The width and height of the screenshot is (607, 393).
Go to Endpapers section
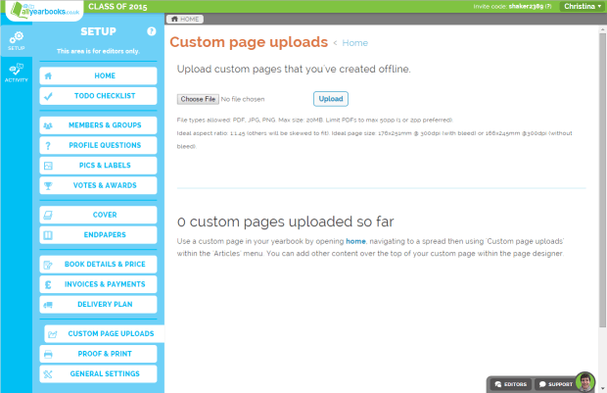[98, 235]
